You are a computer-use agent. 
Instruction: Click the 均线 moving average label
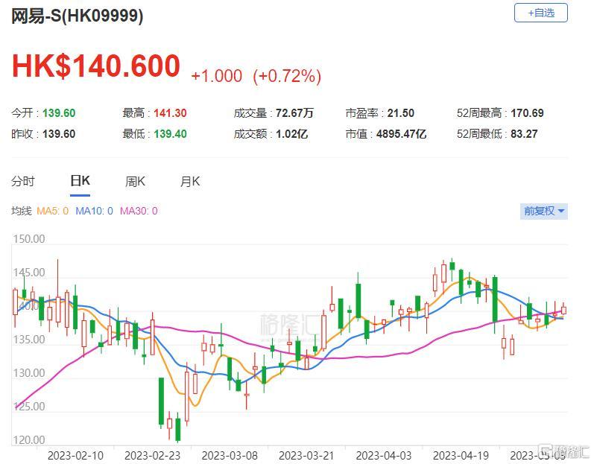[21, 211]
